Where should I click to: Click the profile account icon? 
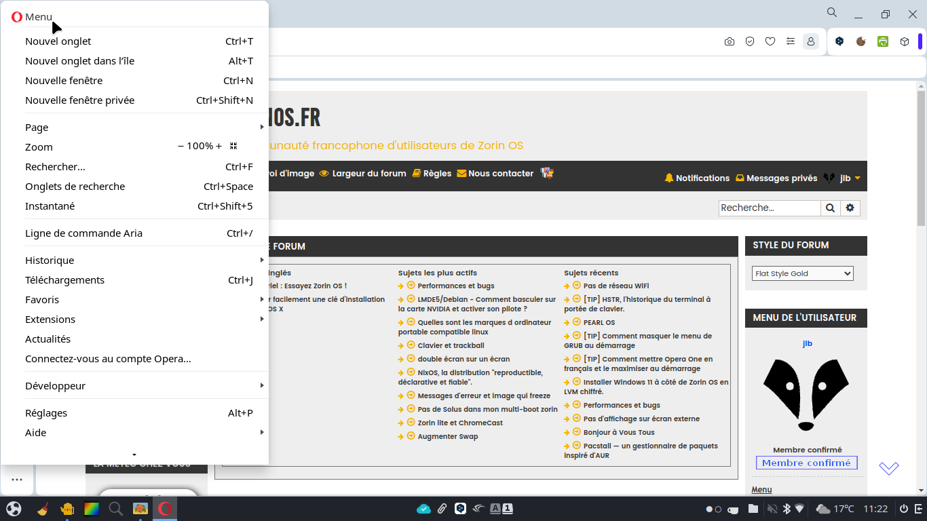click(x=811, y=41)
